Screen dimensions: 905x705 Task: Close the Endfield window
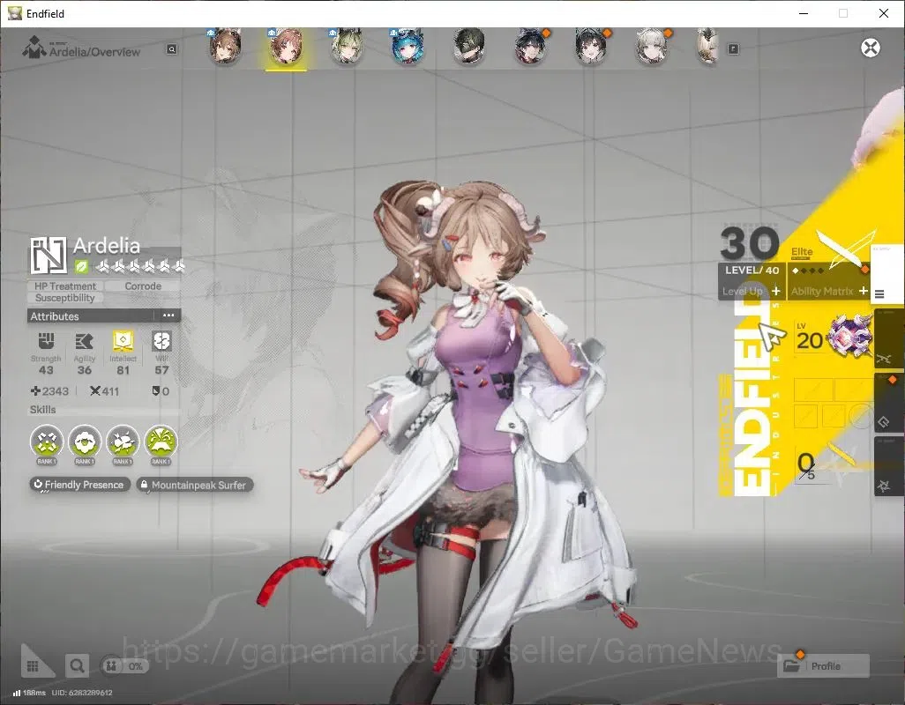[x=884, y=13]
